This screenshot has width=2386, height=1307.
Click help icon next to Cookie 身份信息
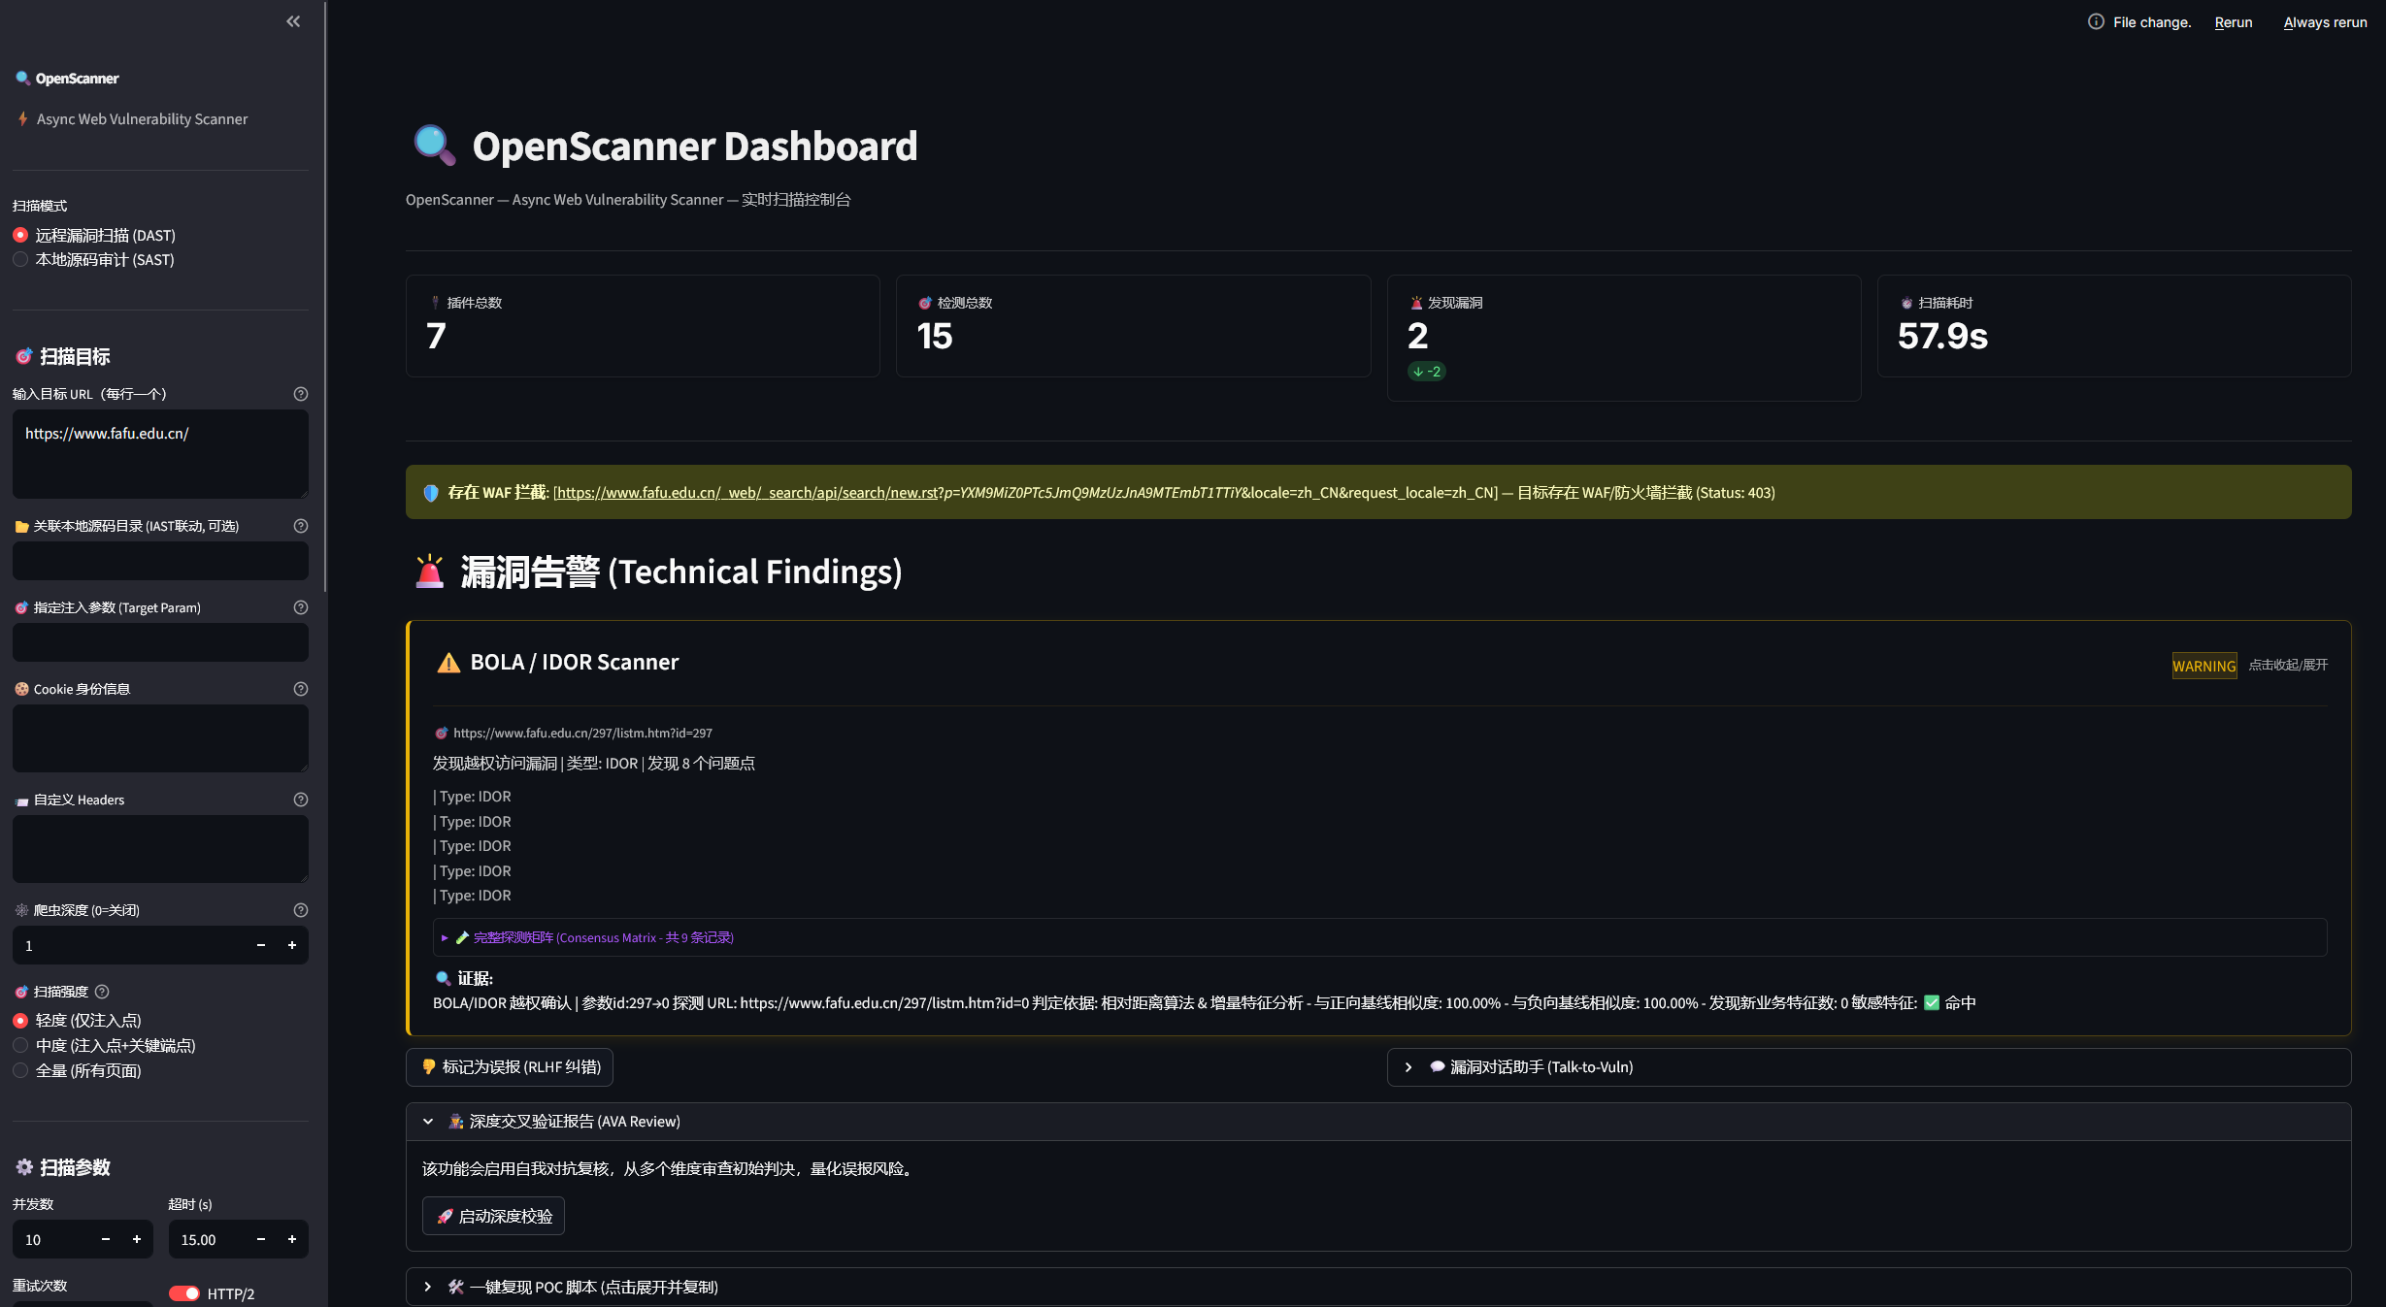301,689
